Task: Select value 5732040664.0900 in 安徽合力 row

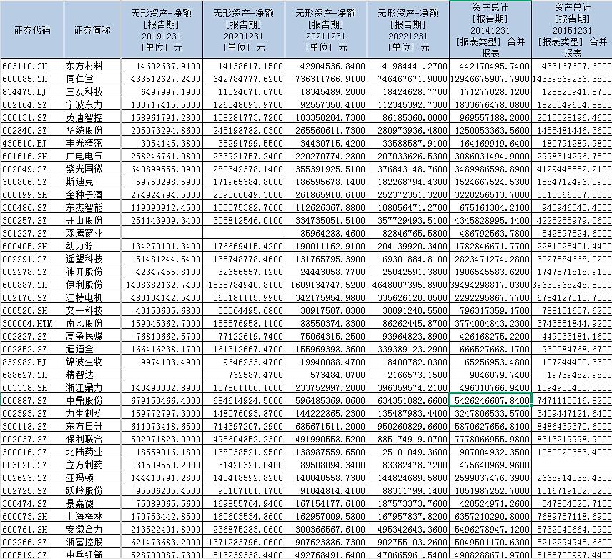Action: [572, 529]
